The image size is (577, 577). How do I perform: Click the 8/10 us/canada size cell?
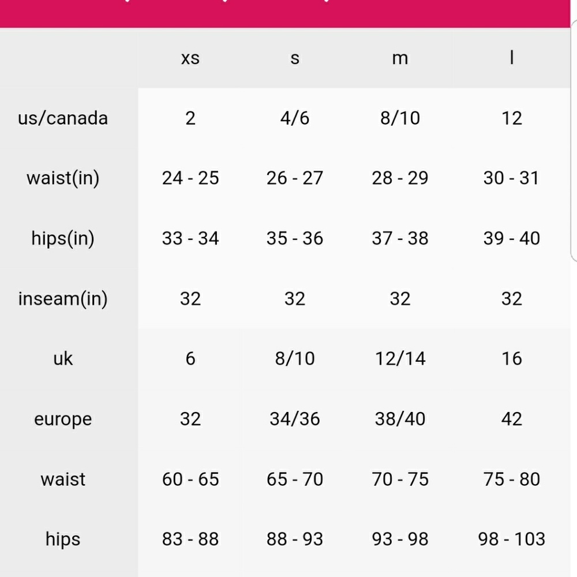point(400,118)
